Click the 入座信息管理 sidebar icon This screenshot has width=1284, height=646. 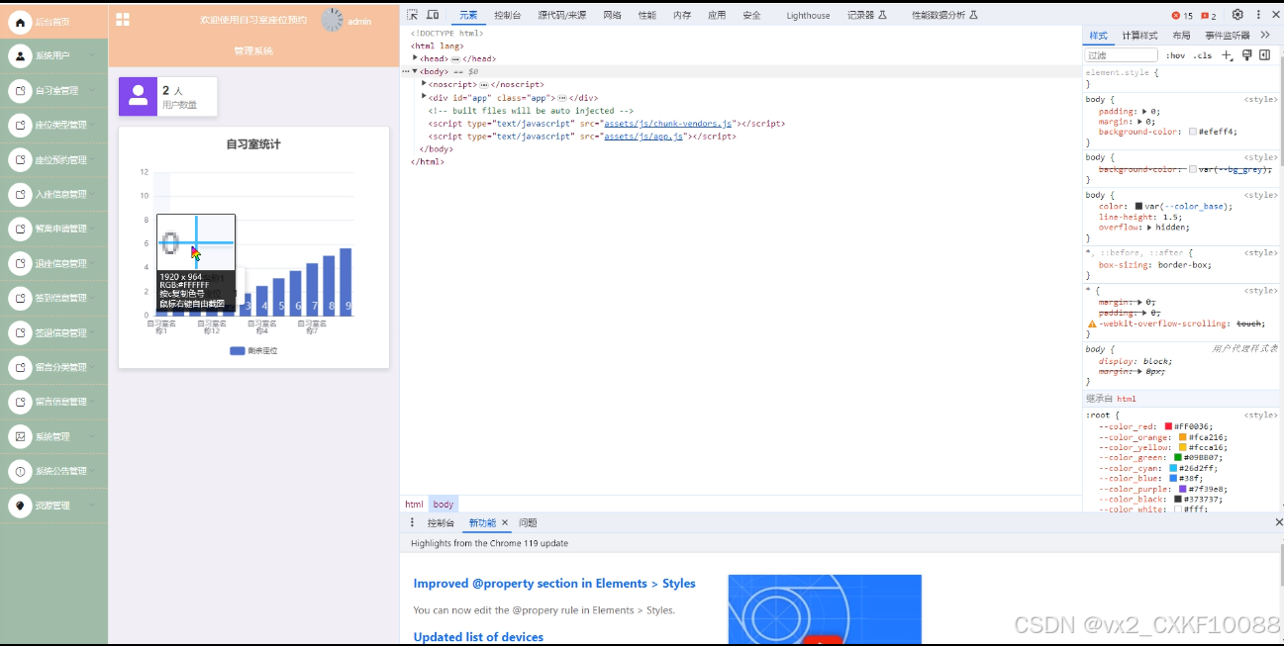(x=20, y=194)
